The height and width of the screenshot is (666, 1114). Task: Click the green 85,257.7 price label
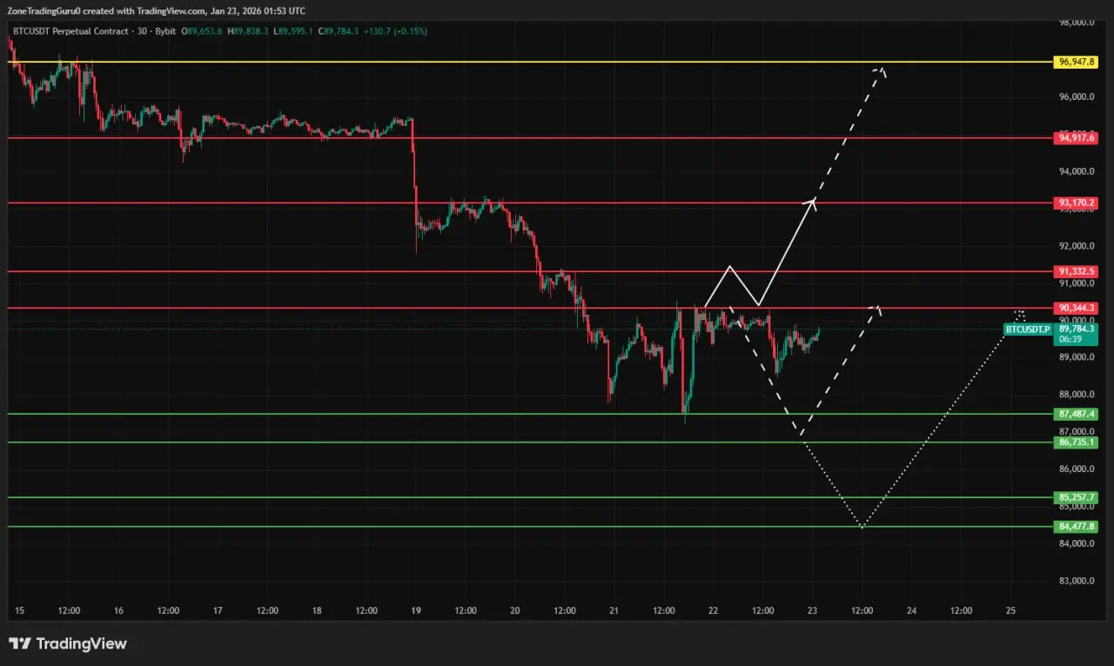coord(1076,498)
